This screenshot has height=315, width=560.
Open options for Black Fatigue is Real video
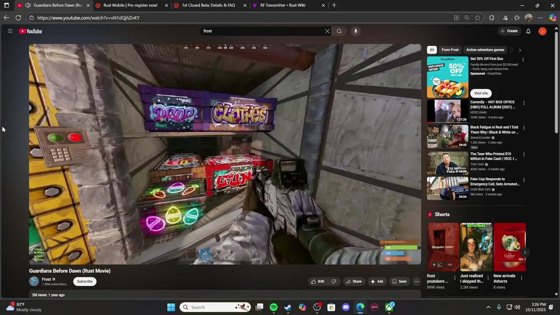(x=524, y=128)
